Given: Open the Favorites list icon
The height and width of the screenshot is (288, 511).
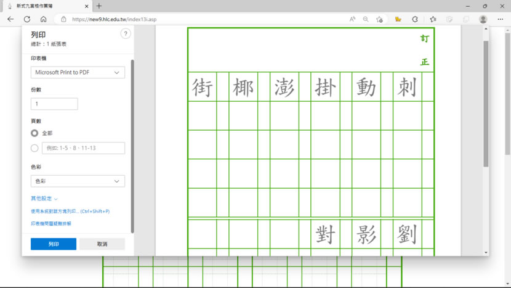Looking at the screenshot, I should (x=433, y=19).
